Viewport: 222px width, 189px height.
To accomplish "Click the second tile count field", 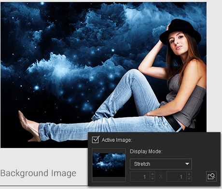I will tap(177, 176).
